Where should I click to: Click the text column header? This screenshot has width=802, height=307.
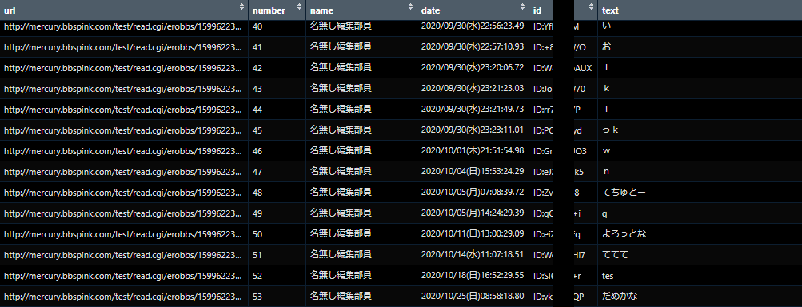click(700, 10)
